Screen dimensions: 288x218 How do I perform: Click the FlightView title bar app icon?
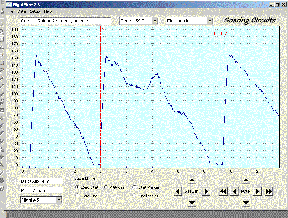tap(9, 5)
